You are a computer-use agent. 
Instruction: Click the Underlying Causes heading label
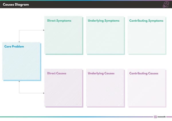(101, 73)
